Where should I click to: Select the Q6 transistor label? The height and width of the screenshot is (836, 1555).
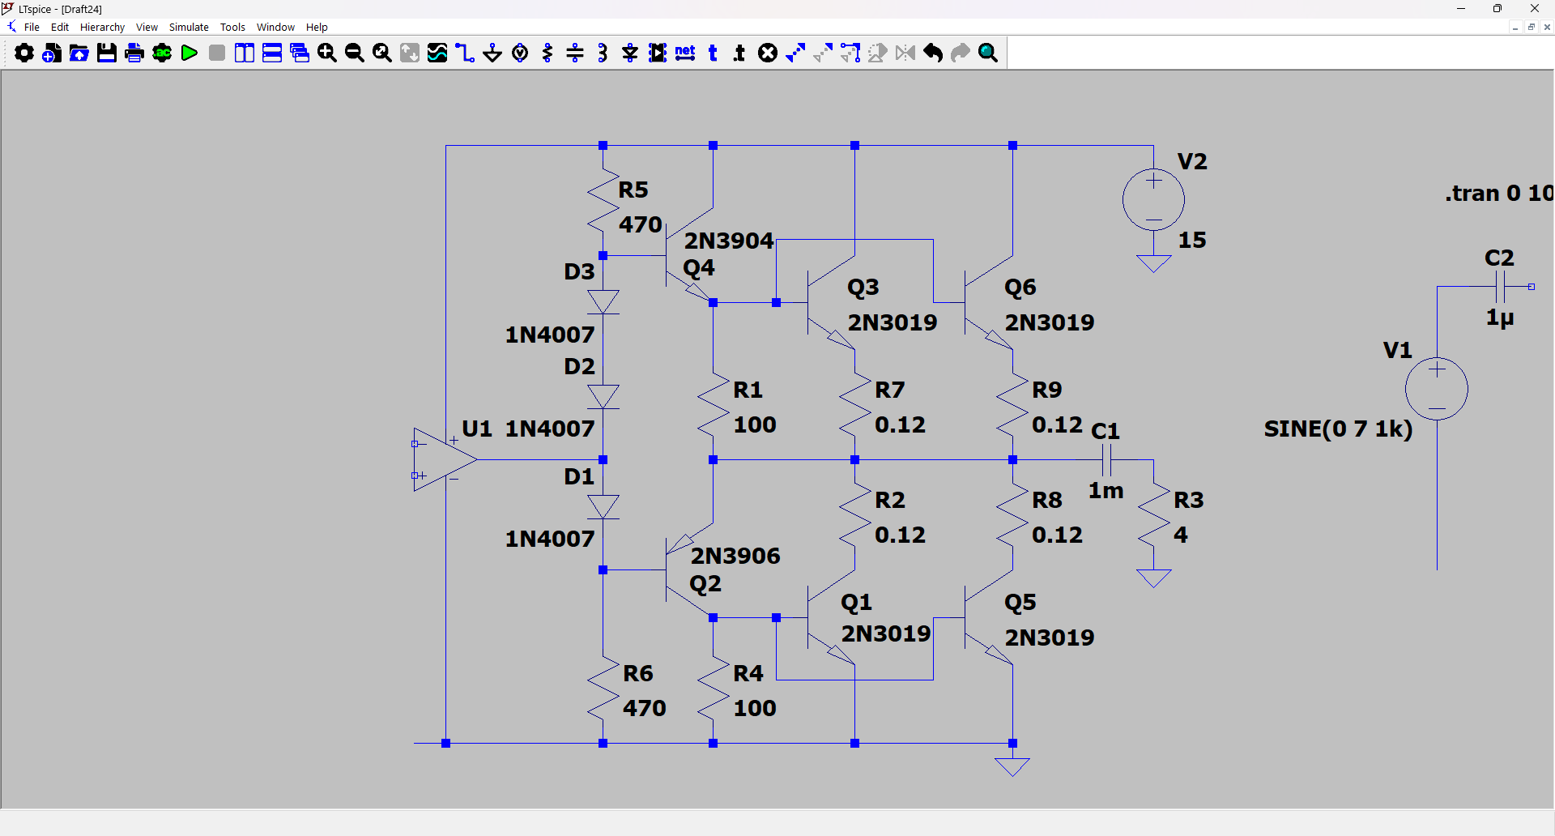coord(1020,287)
